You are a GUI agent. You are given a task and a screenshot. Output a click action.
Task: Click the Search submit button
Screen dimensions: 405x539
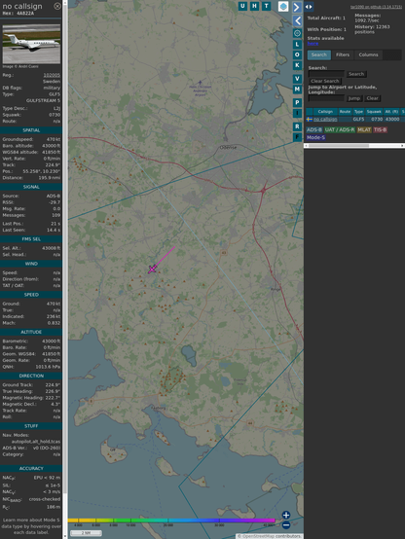[356, 74]
